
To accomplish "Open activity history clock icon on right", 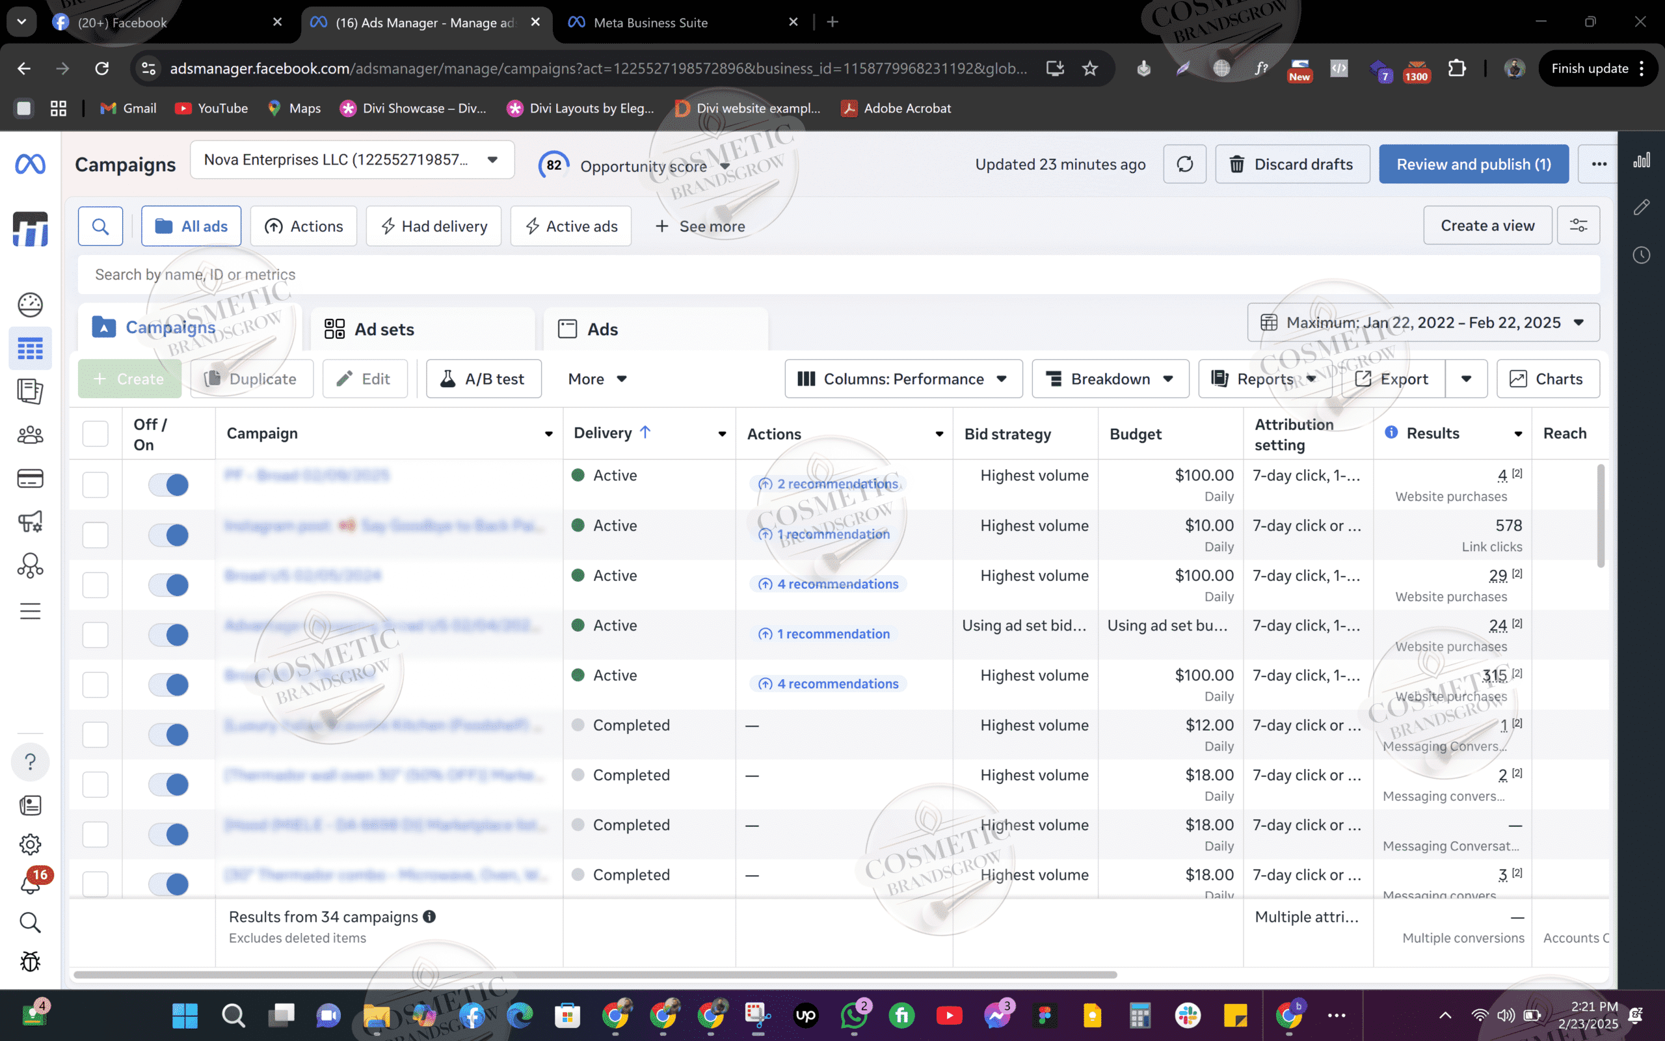I will [1642, 256].
